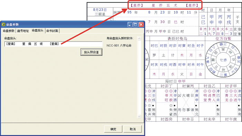Minimize the 命盘参数 dialog window

coord(130,24)
